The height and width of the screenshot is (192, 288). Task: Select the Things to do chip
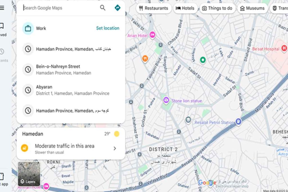click(217, 8)
